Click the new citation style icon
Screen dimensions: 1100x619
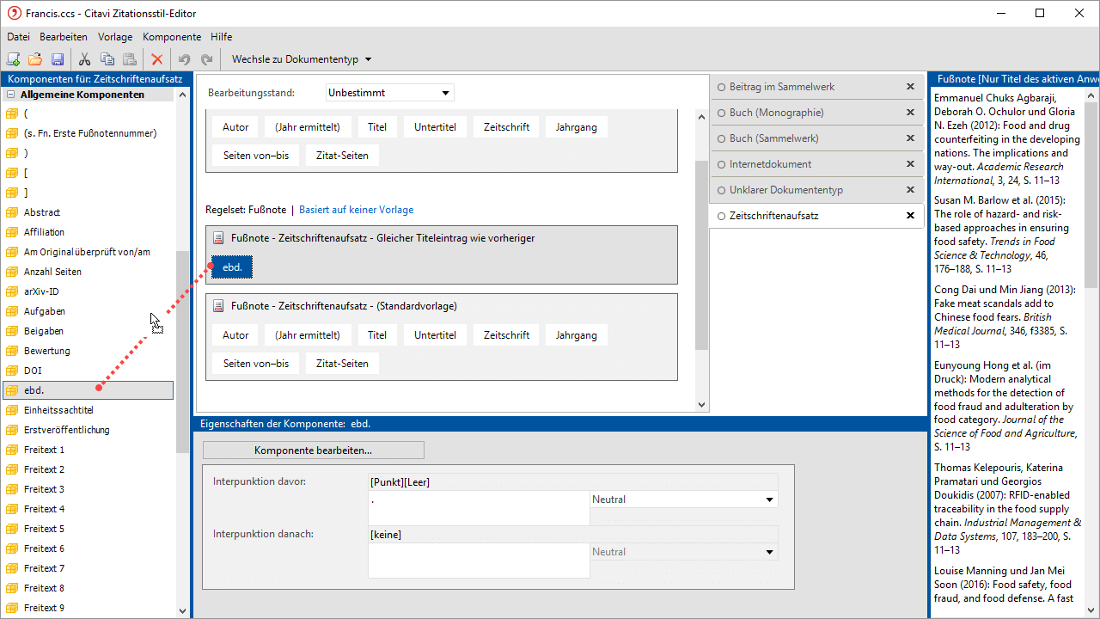(14, 59)
